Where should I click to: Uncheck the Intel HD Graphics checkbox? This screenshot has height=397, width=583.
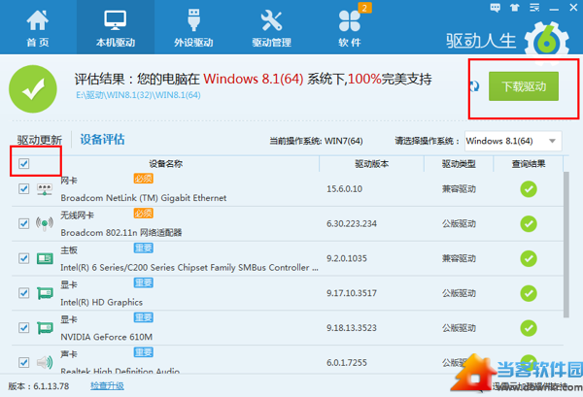click(23, 293)
